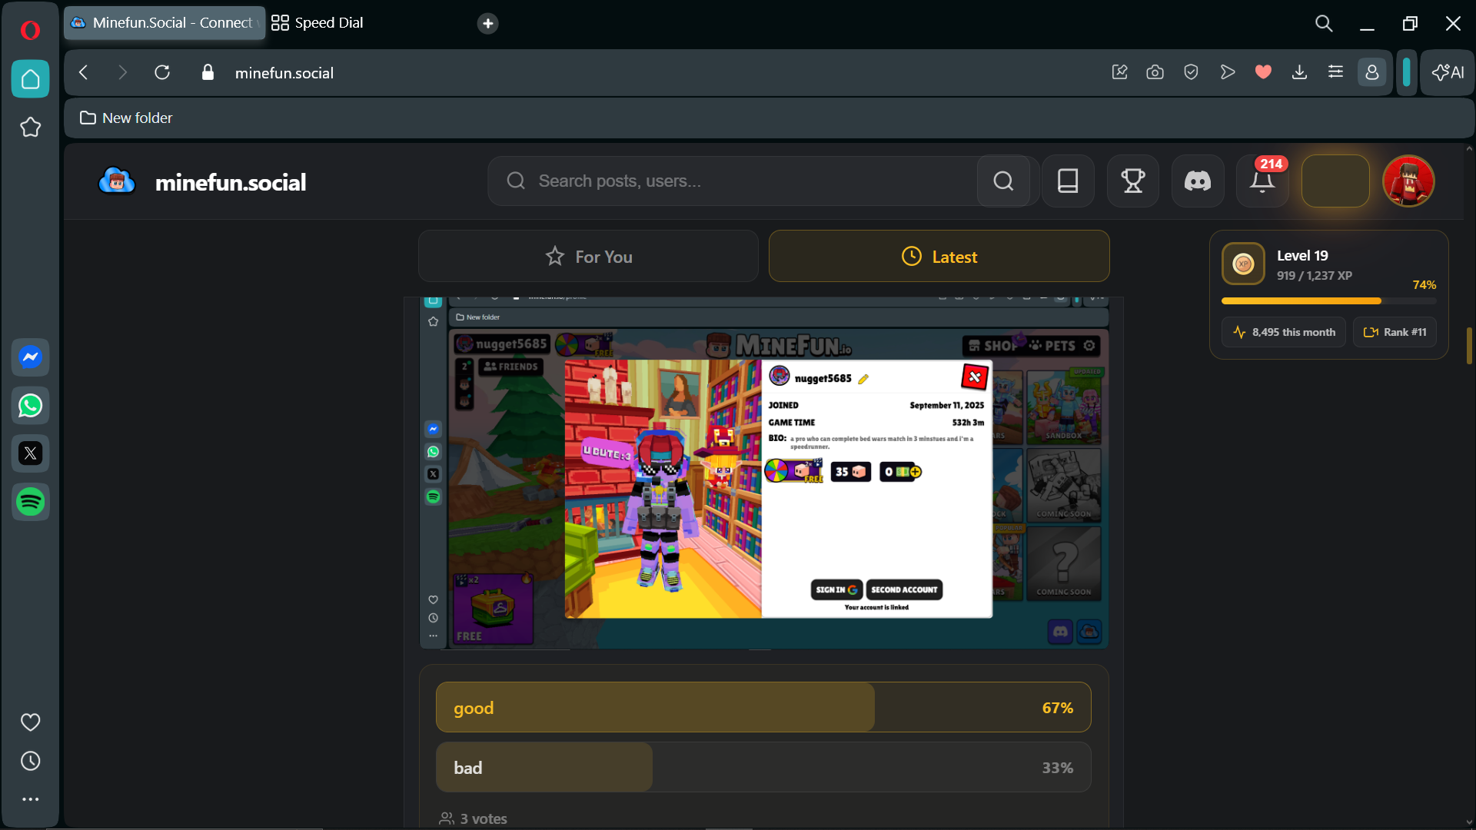Image resolution: width=1476 pixels, height=830 pixels.
Task: Open notifications bell with 214 badge
Action: [x=1262, y=181]
